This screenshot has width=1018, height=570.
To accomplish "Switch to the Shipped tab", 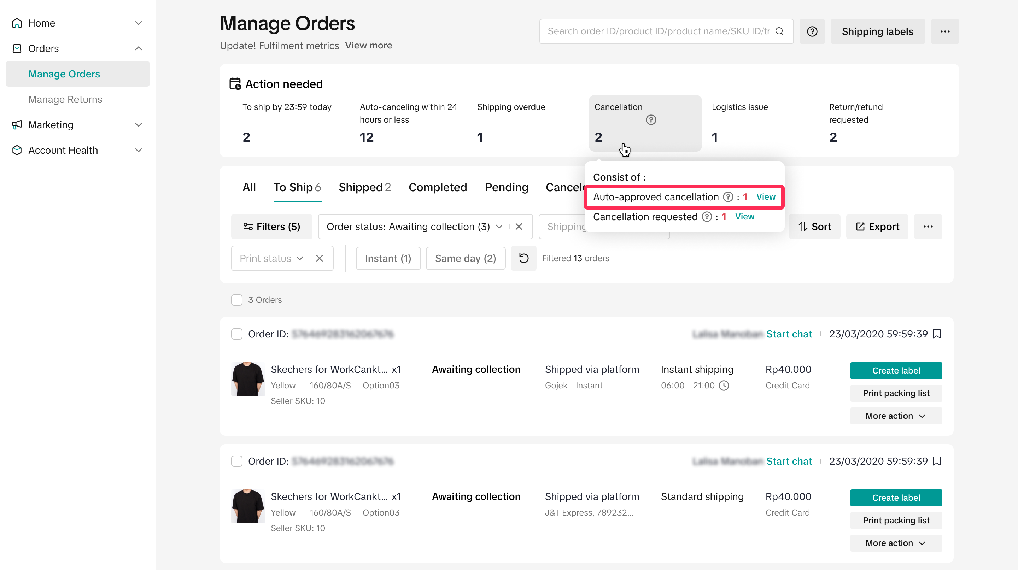I will (x=364, y=187).
